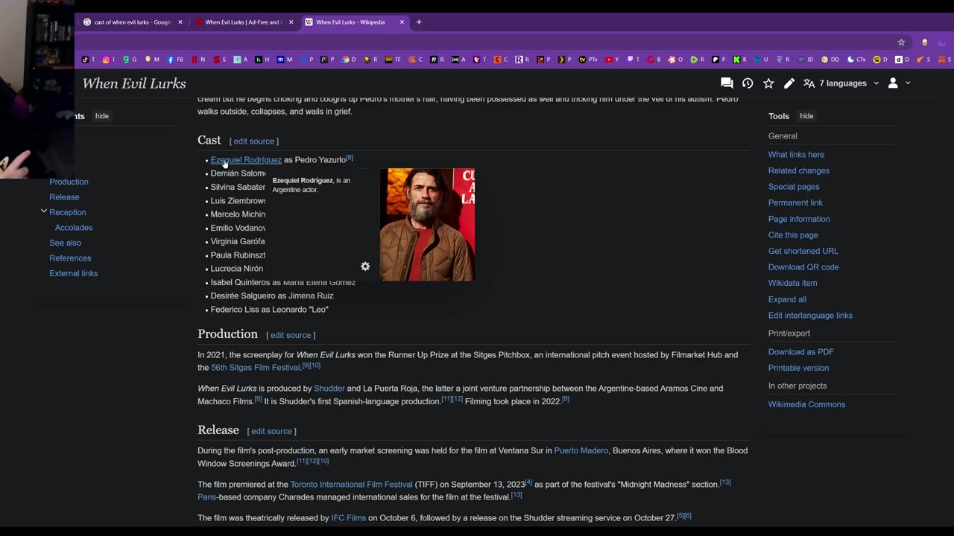Jump to Production in the contents
This screenshot has height=536, width=954.
click(x=69, y=182)
